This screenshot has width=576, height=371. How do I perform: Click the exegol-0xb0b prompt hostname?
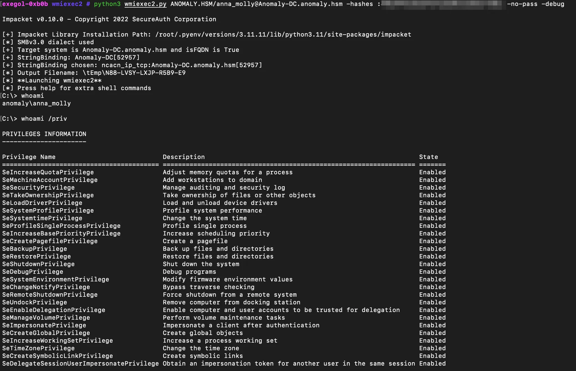pyautogui.click(x=25, y=4)
